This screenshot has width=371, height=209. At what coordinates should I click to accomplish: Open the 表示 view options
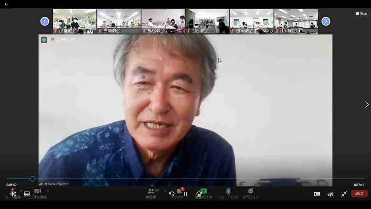coord(361,13)
